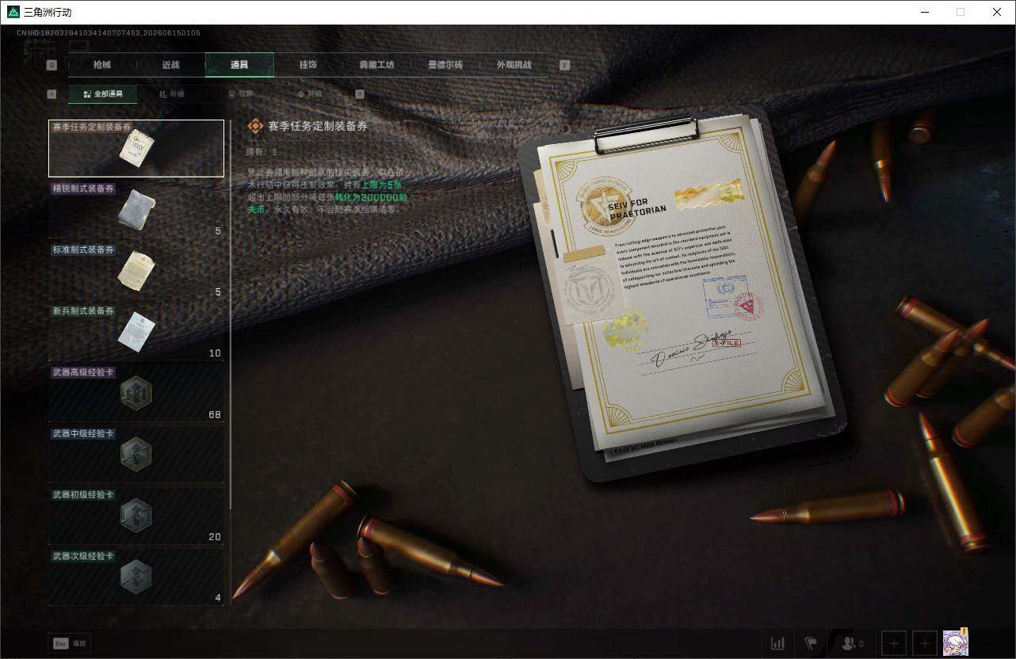
Task: Switch to the 近战 tab
Action: [x=170, y=65]
